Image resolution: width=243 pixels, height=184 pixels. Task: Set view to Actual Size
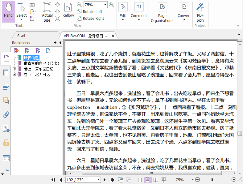(47, 12)
